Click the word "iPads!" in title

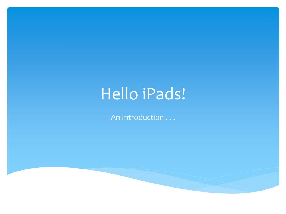[164, 94]
